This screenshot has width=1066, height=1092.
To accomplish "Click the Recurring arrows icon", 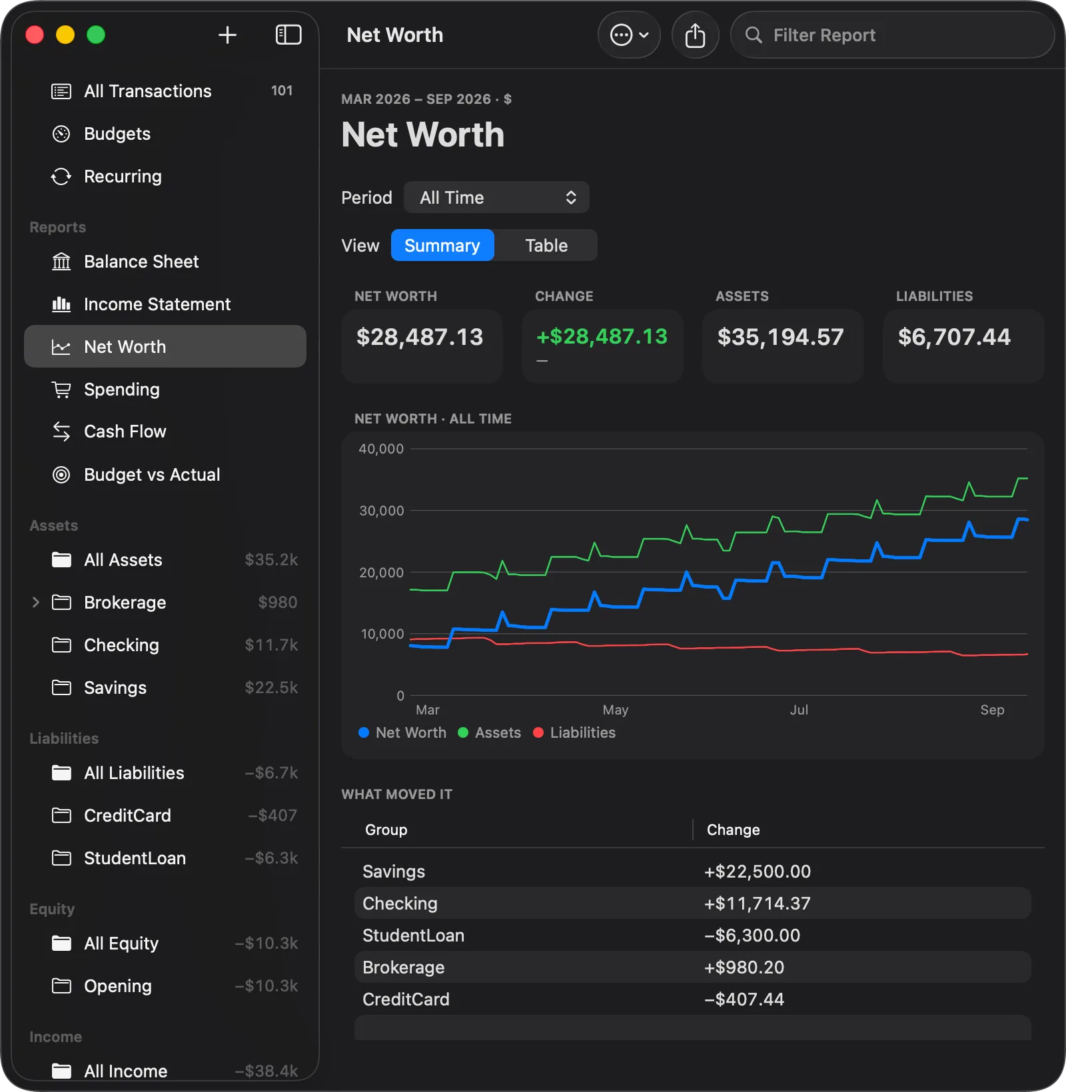I will coord(61,176).
